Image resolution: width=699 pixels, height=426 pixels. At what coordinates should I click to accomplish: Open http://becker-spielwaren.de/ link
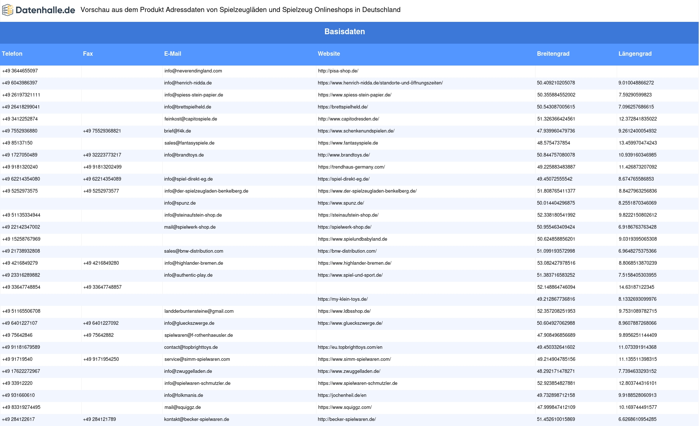point(347,419)
